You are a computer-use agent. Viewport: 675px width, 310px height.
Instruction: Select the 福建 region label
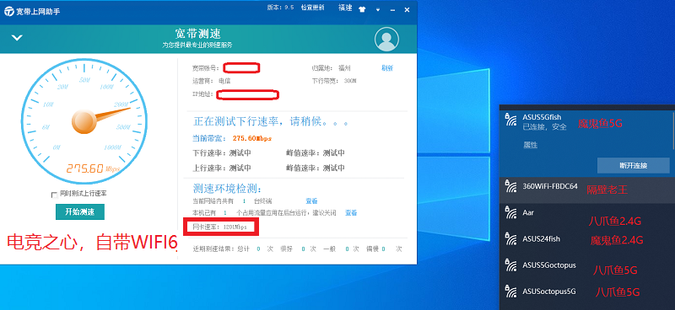[345, 8]
